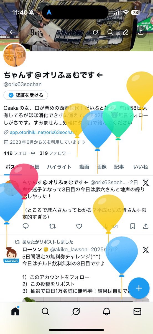Like the first post with heart icon
Viewport: 153px width, 334px height.
click(79, 226)
